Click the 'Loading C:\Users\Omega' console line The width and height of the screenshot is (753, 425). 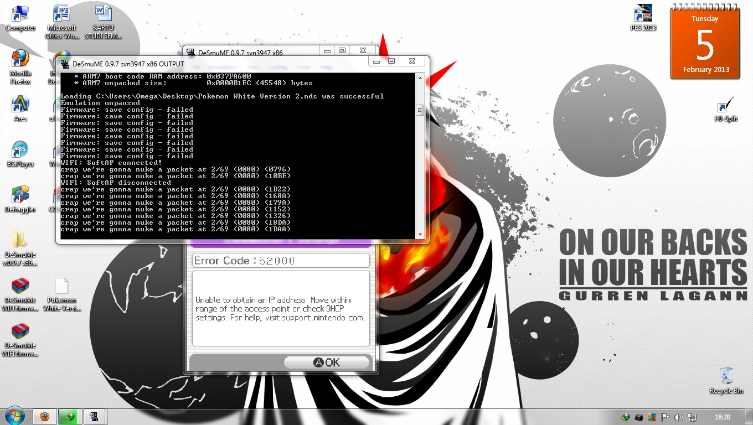[222, 96]
